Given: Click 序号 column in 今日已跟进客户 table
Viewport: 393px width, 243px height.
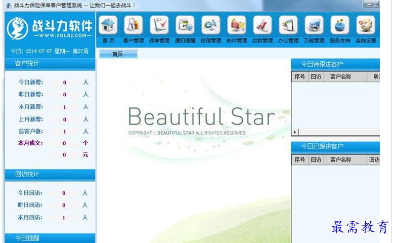Looking at the screenshot, I should (x=300, y=160).
